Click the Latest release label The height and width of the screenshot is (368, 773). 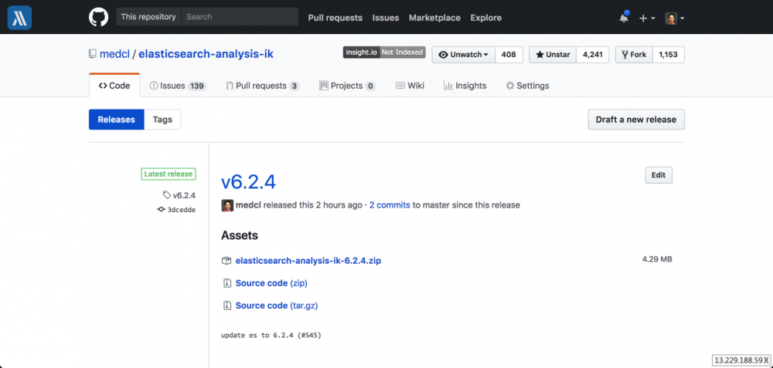tap(169, 174)
